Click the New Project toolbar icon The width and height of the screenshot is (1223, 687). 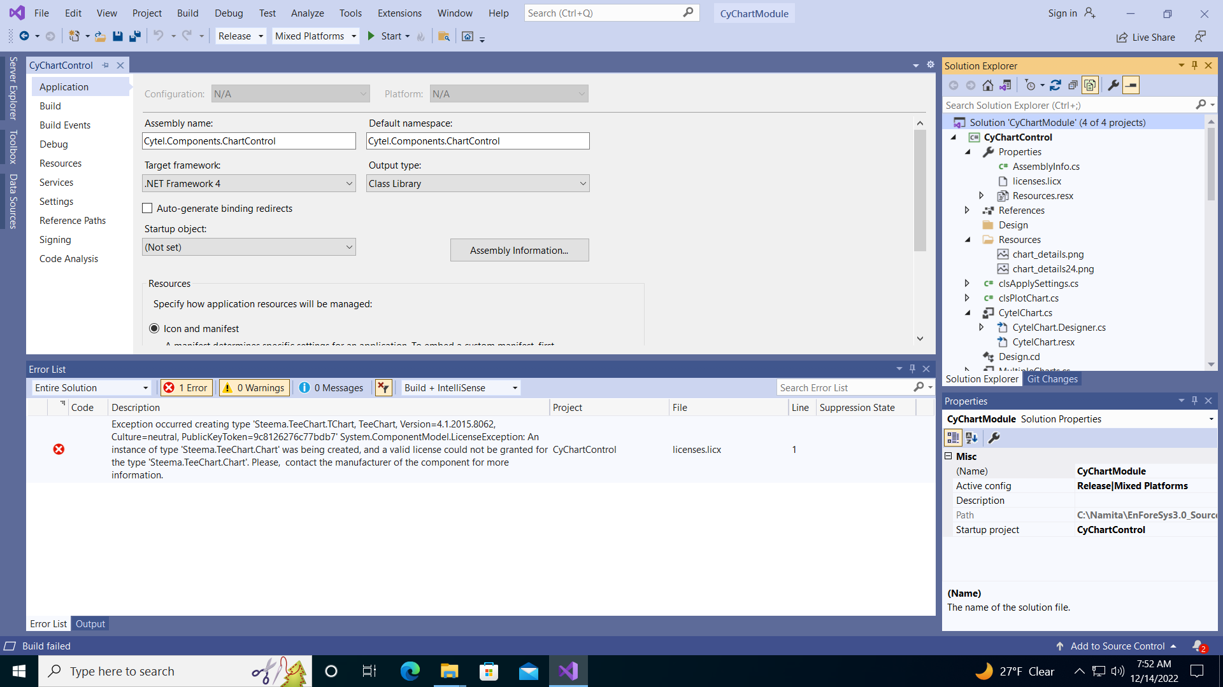click(x=74, y=36)
